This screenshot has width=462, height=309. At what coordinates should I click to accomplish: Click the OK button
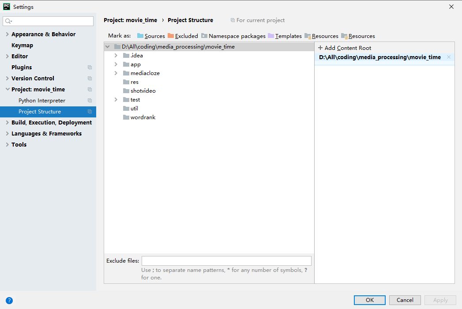(x=369, y=300)
